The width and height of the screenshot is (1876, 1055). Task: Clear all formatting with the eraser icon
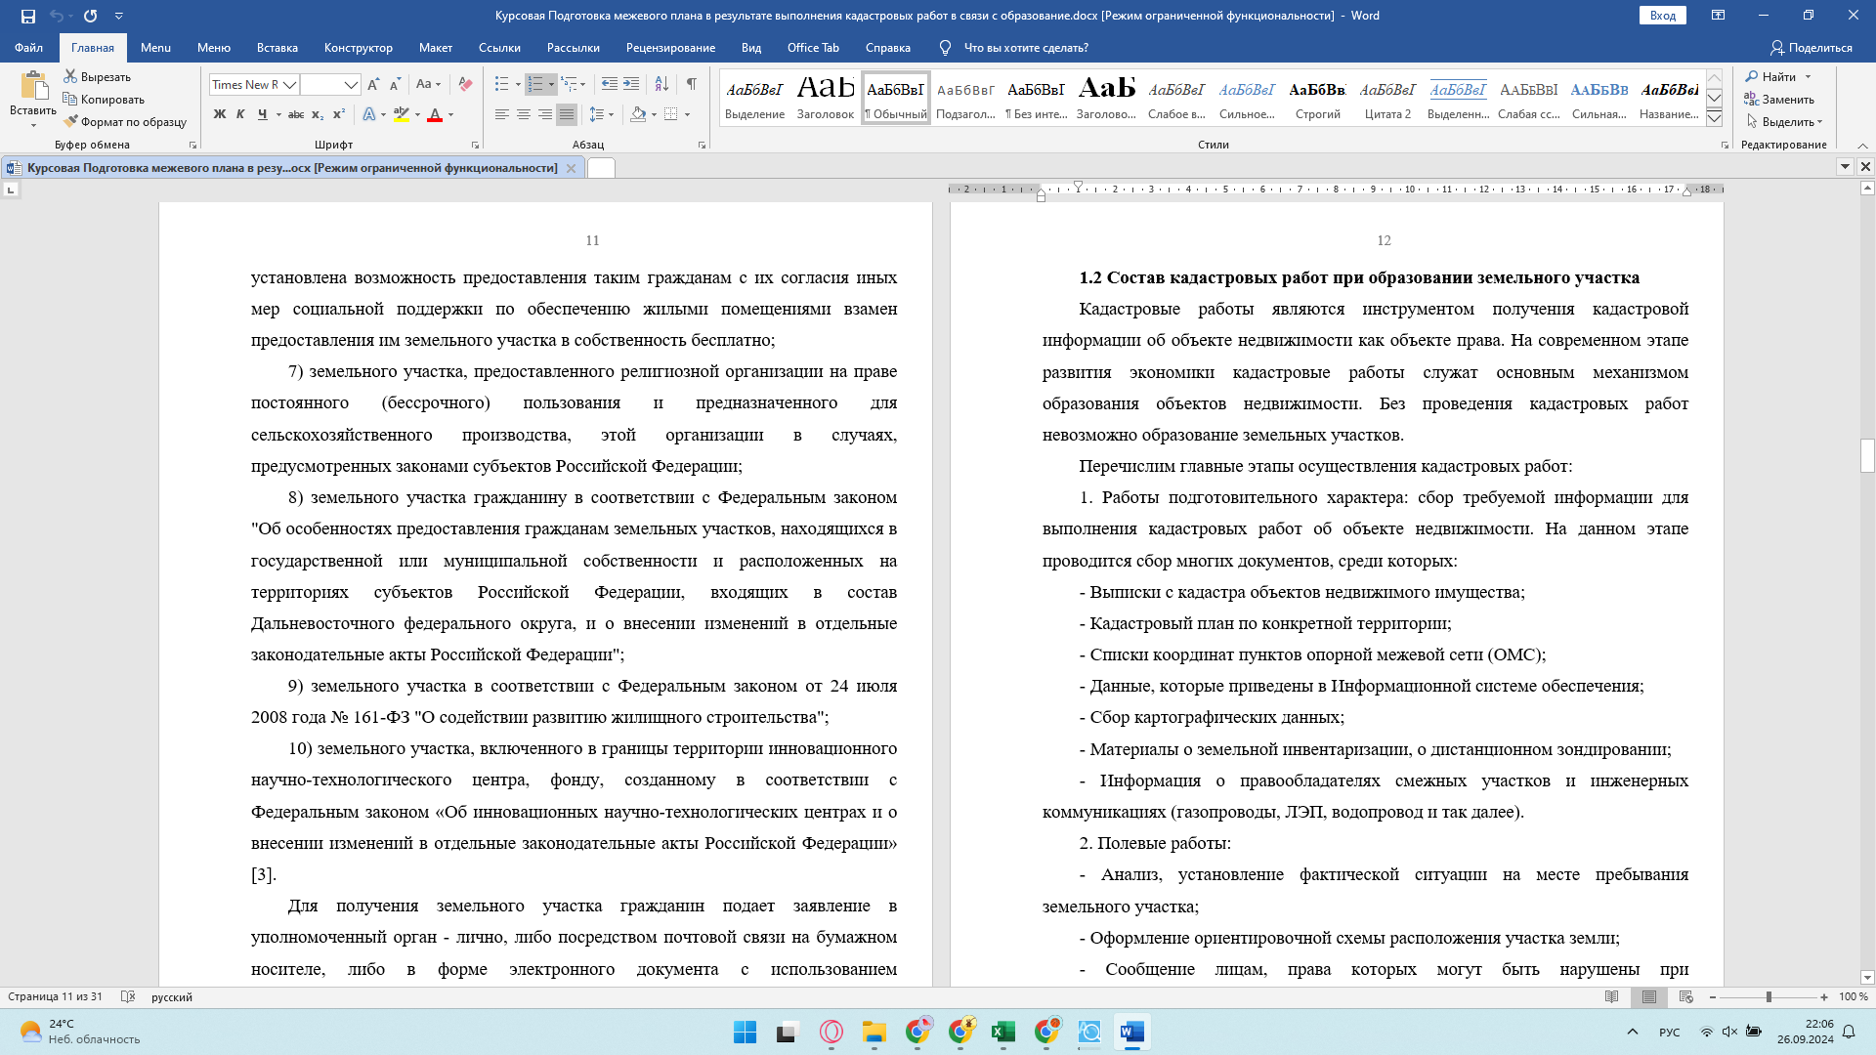point(465,85)
